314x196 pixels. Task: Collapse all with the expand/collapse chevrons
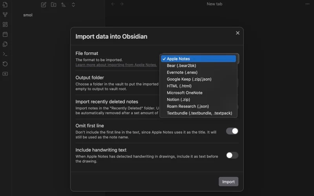[73, 5]
